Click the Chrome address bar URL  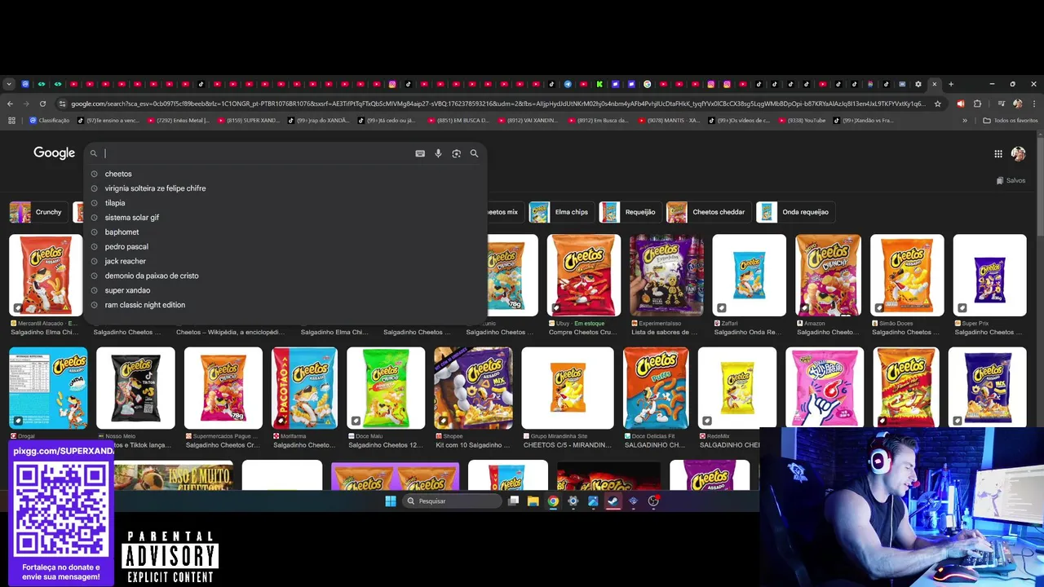(498, 104)
